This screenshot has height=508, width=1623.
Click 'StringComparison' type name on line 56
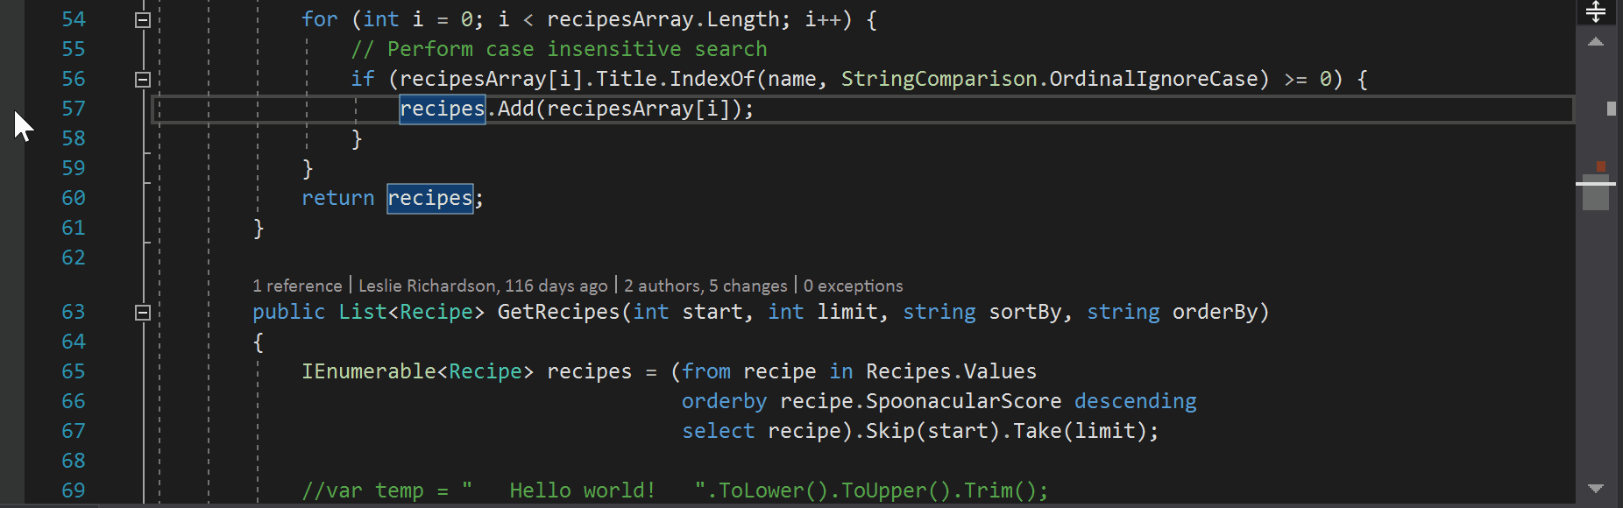pos(939,79)
